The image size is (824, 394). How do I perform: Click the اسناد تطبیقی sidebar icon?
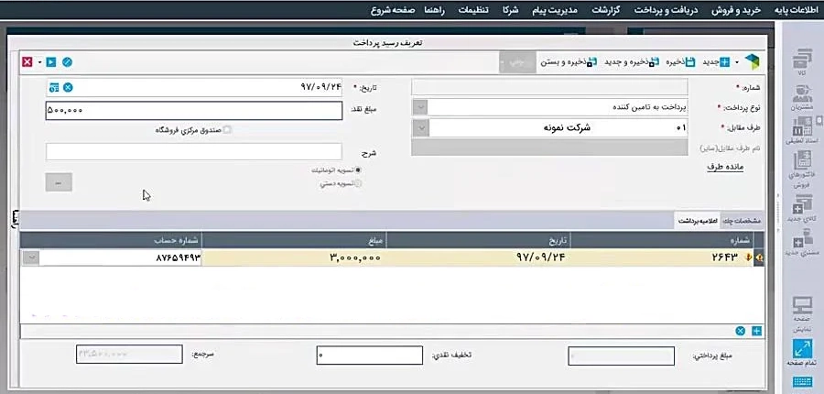click(801, 130)
